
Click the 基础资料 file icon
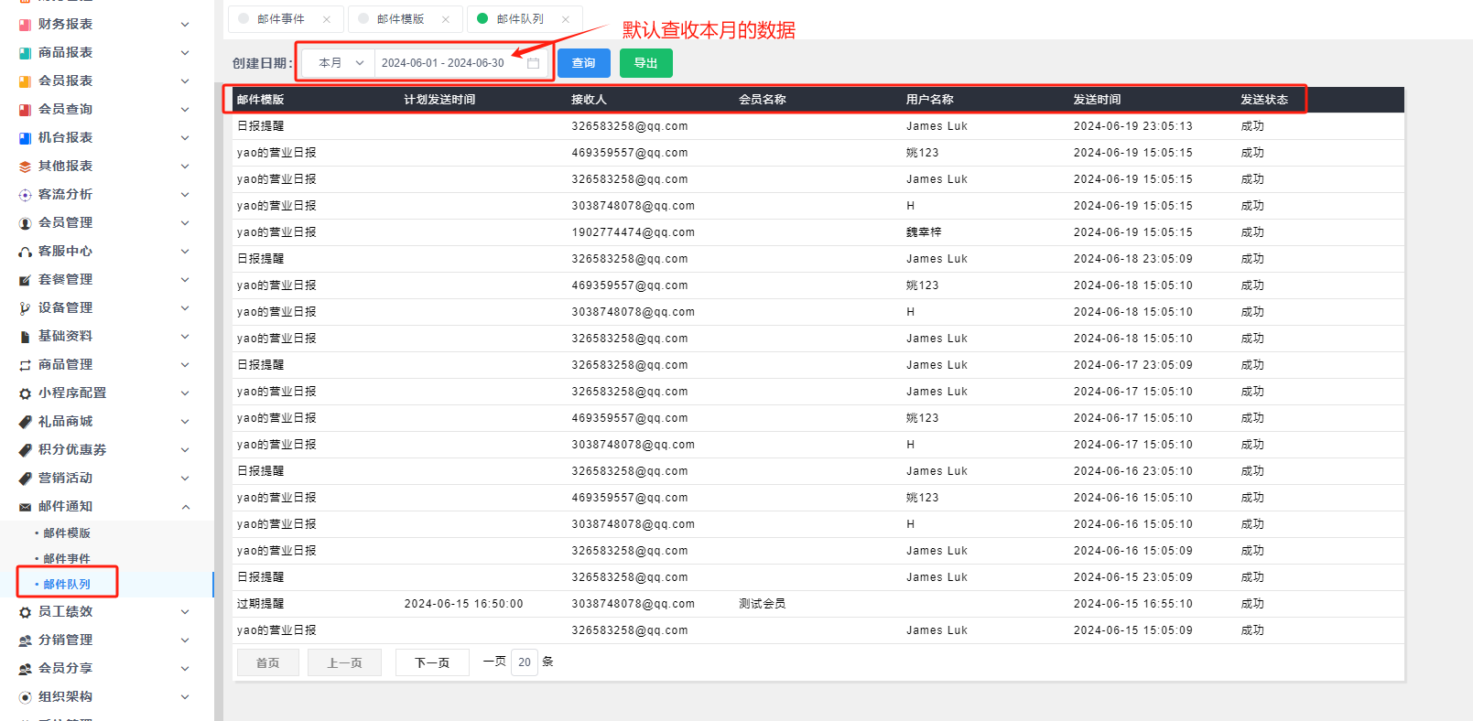pos(25,337)
